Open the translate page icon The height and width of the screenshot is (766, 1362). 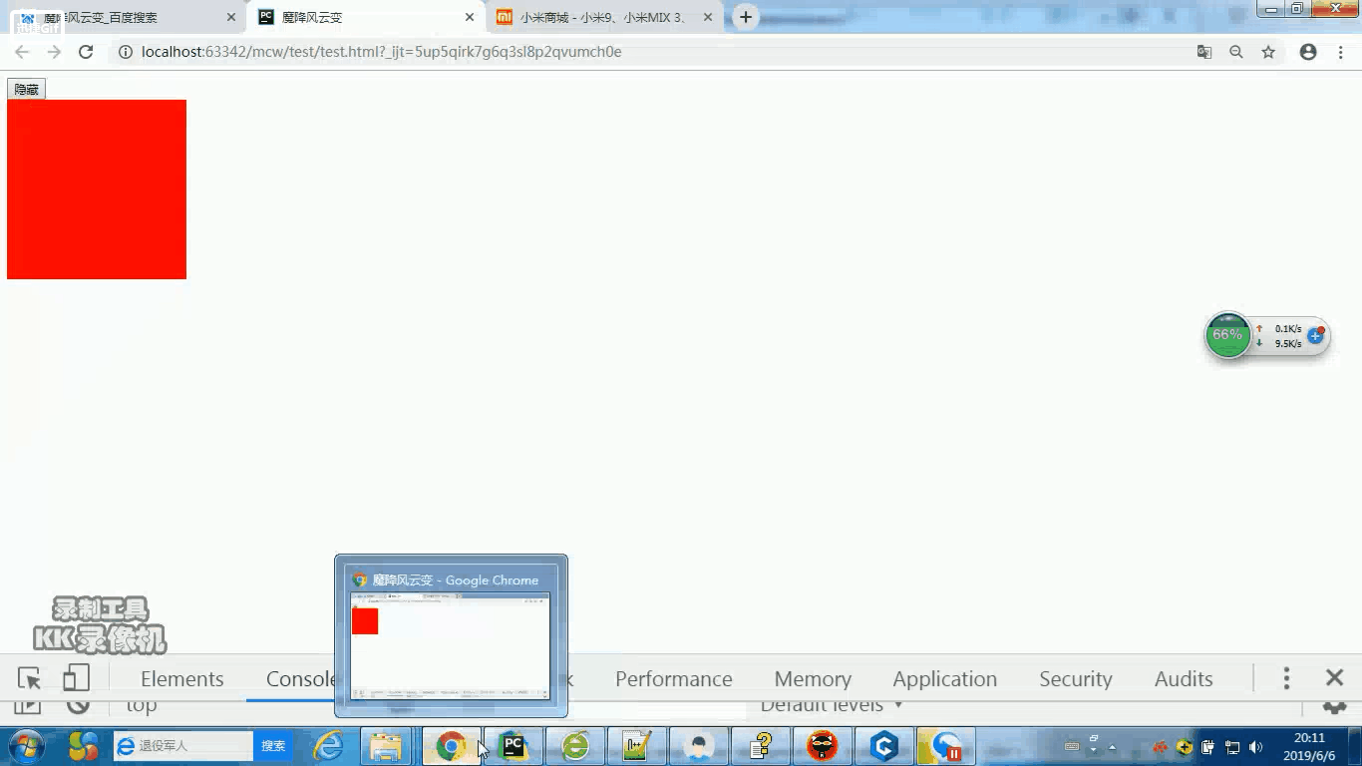pyautogui.click(x=1204, y=52)
